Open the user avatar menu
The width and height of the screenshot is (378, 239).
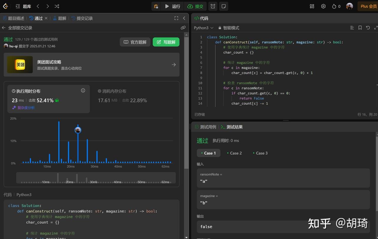pyautogui.click(x=350, y=6)
